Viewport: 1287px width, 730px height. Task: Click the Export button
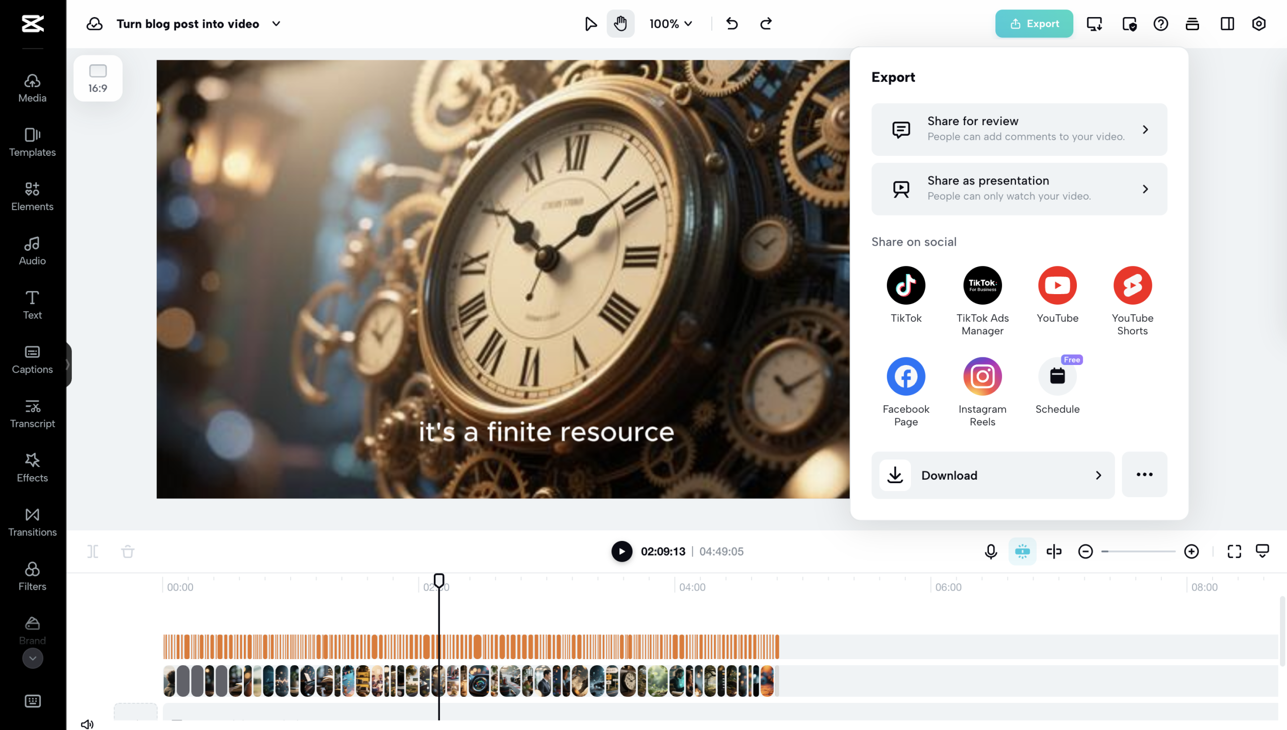click(1034, 24)
